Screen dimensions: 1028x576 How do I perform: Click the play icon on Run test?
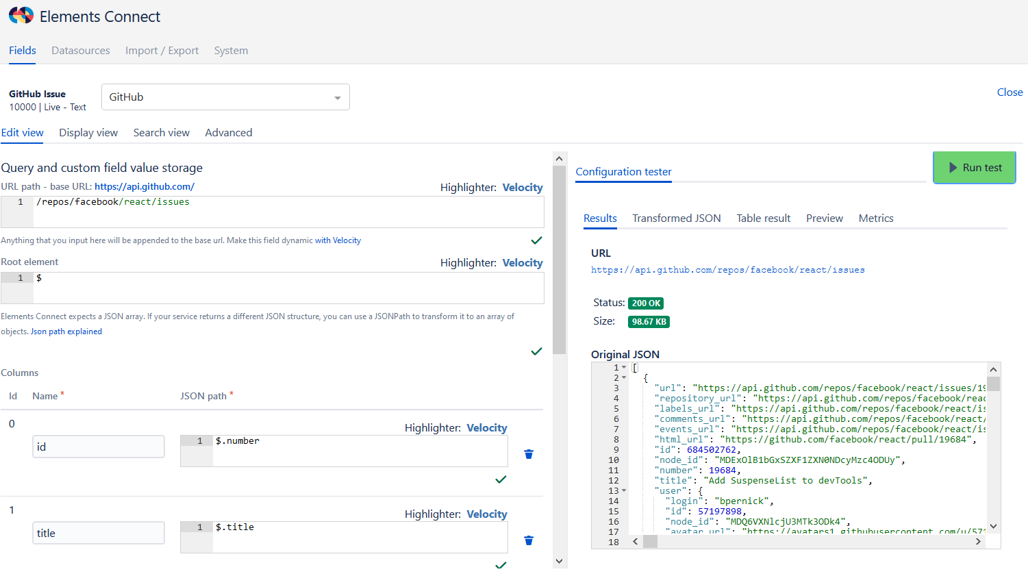tap(953, 168)
